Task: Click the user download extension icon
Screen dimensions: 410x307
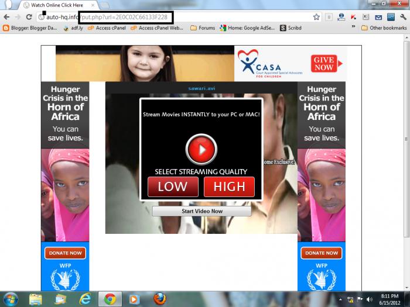Action: coord(341,17)
